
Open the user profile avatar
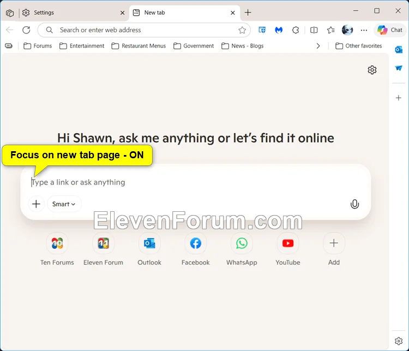pyautogui.click(x=347, y=30)
